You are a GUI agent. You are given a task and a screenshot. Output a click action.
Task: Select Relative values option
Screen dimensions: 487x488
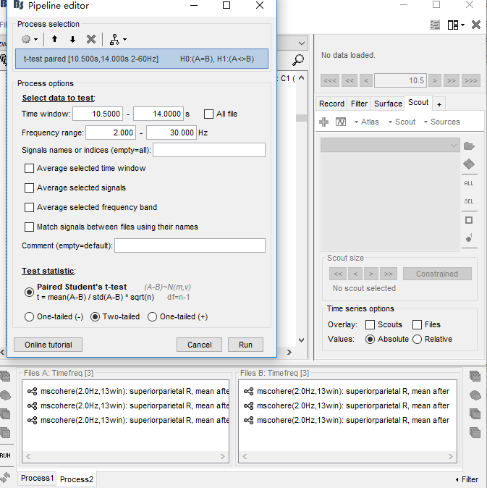417,340
